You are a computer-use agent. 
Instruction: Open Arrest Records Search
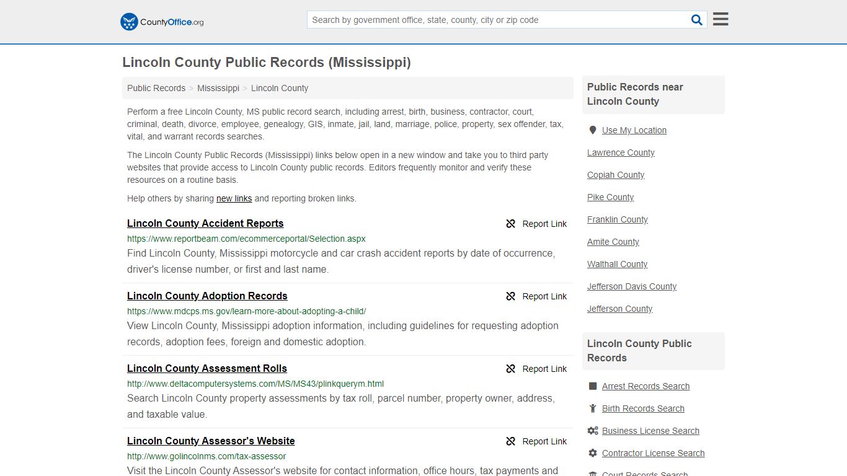[645, 386]
